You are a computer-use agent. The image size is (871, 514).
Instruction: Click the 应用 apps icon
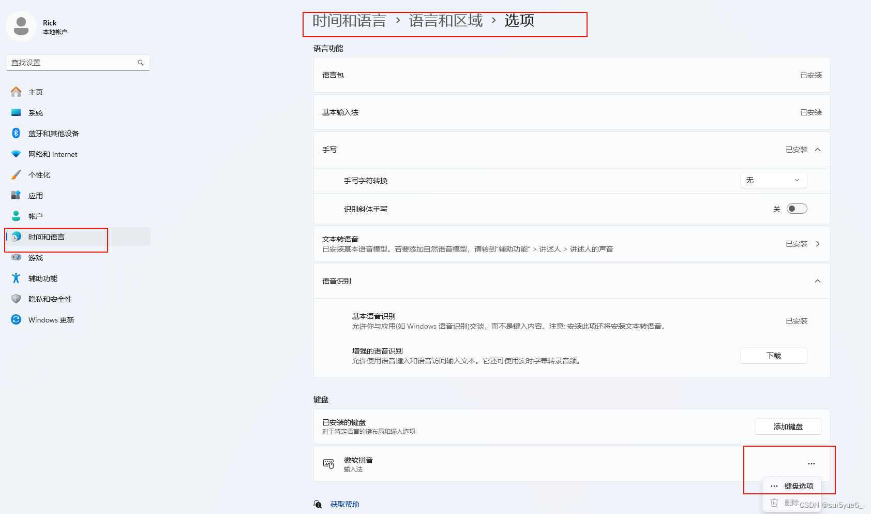[16, 195]
